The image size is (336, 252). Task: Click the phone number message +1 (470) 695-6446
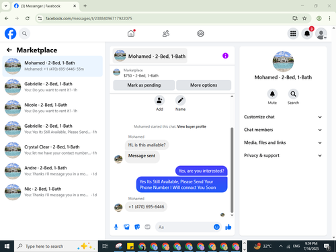click(x=146, y=207)
